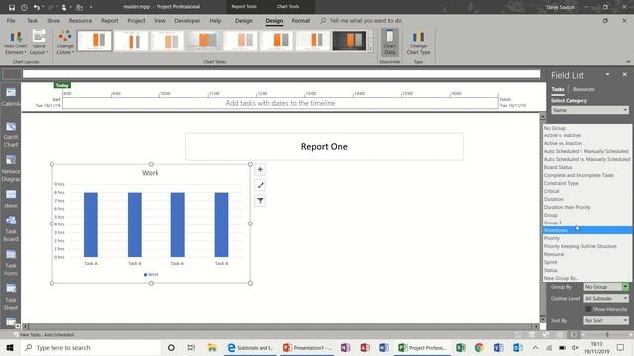Open the Sort By dropdown
This screenshot has width=634, height=356.
pyautogui.click(x=606, y=320)
